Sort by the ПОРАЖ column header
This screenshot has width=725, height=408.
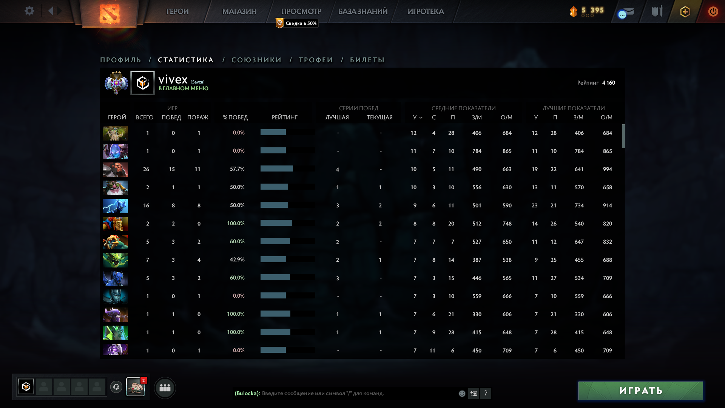point(198,117)
